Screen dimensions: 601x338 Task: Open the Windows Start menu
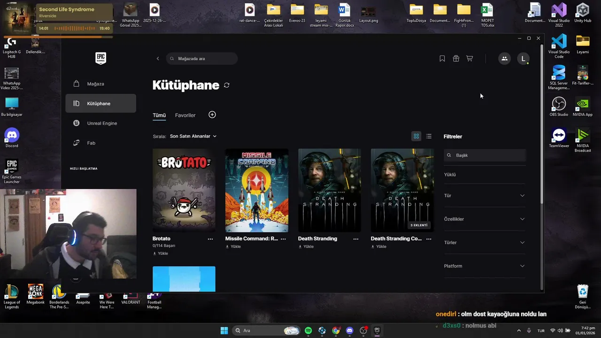point(224,330)
